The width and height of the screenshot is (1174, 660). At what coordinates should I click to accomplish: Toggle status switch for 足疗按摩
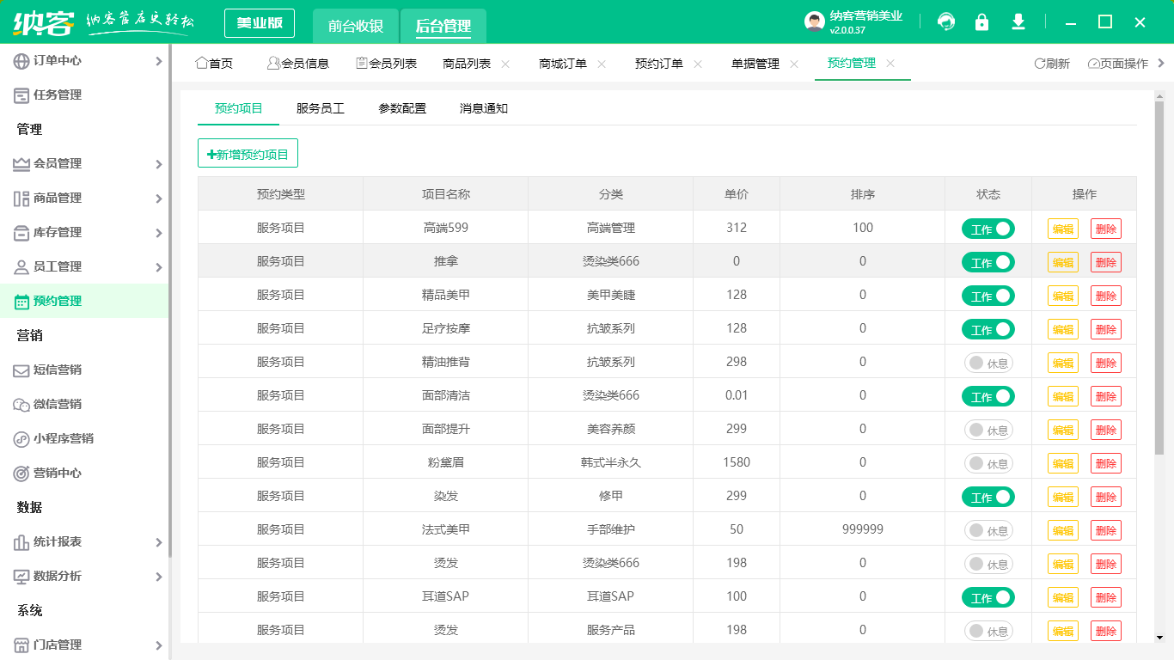tap(988, 329)
